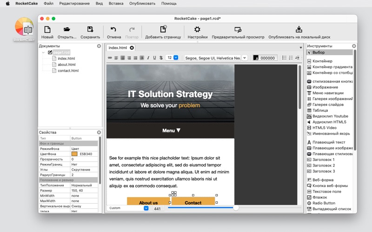Justify the text alignment

[x=135, y=58]
